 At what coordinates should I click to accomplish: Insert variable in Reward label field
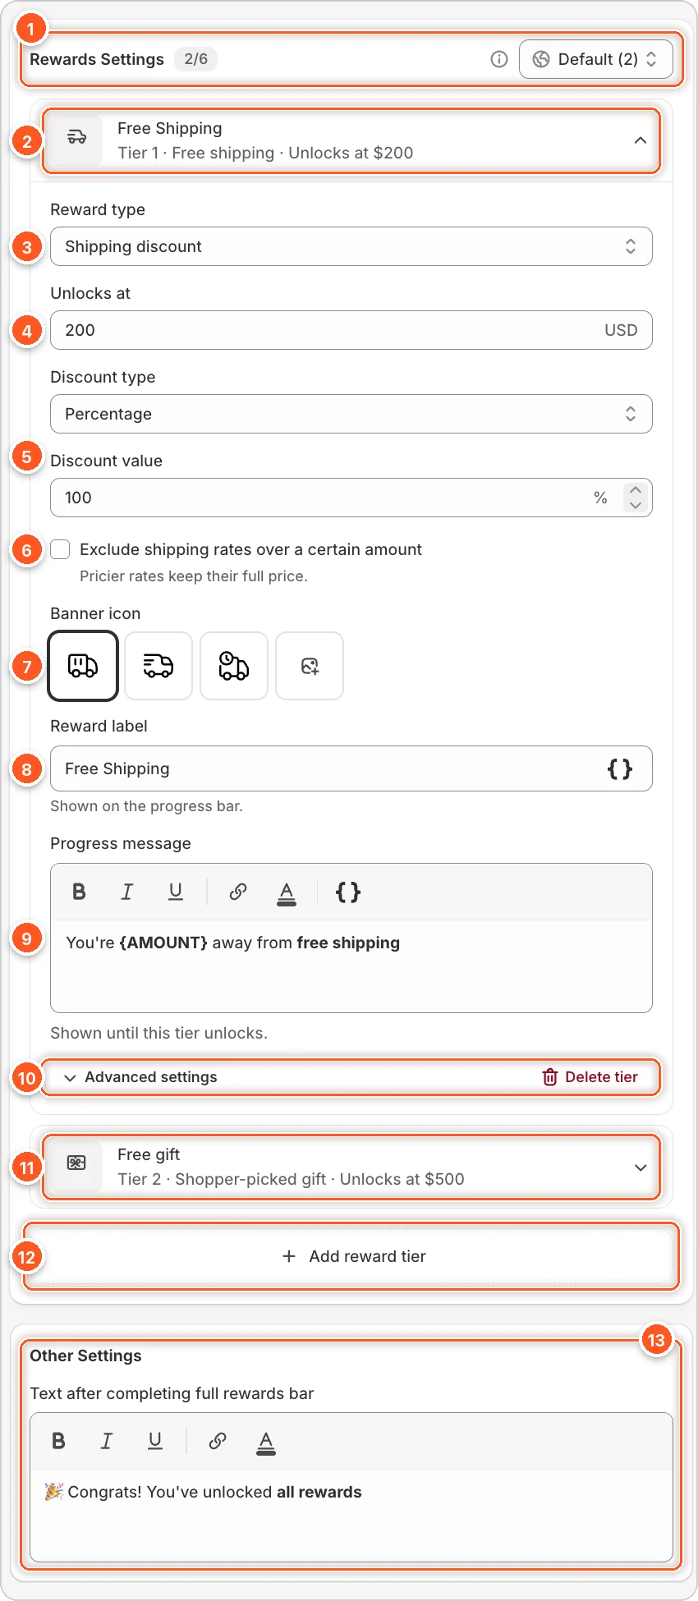pos(620,768)
